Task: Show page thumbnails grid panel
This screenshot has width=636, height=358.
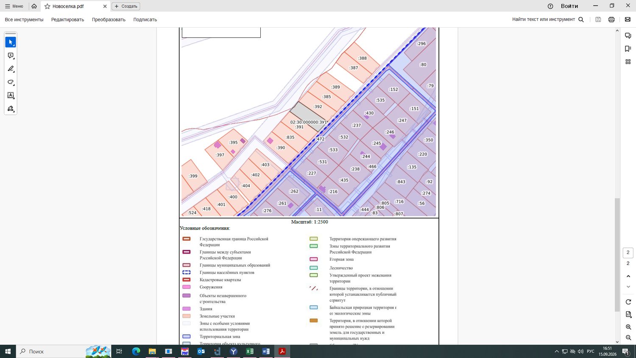Action: pos(628,62)
